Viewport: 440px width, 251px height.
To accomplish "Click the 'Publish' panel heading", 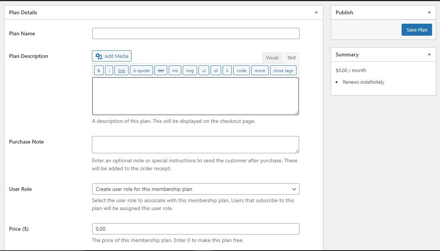I will (x=344, y=13).
